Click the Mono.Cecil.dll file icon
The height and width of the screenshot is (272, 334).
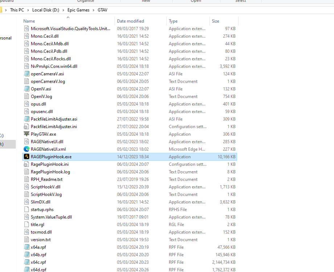(x=27, y=36)
